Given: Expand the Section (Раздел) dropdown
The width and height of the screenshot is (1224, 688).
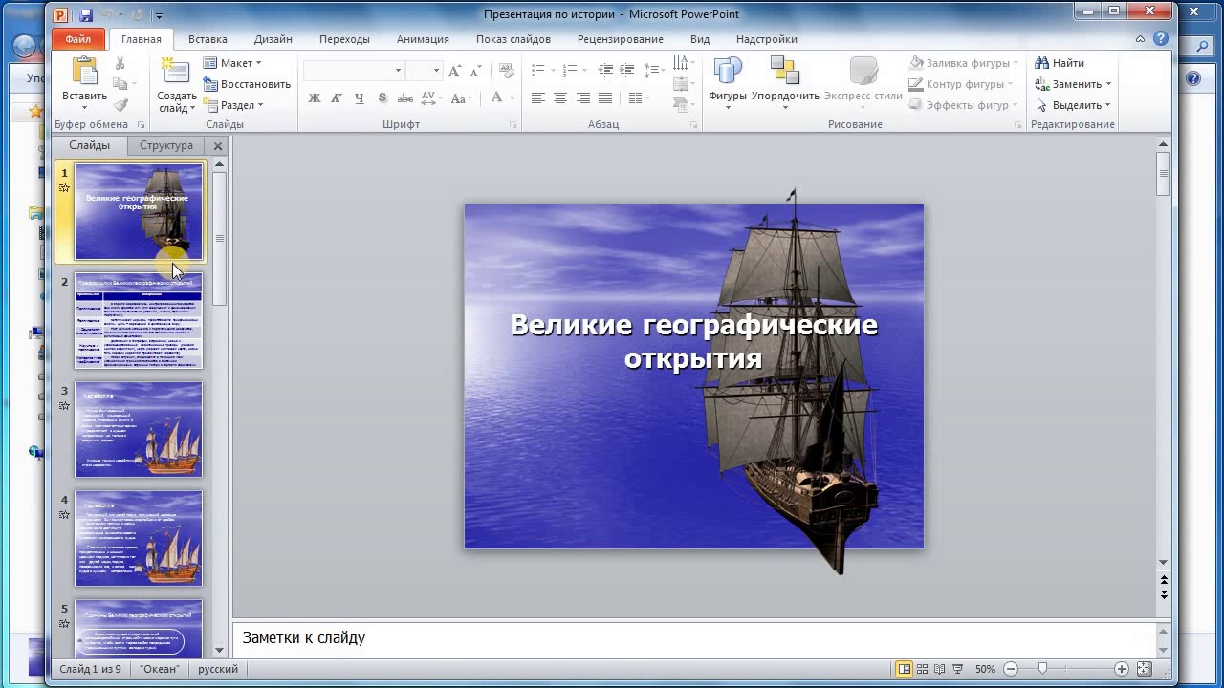Looking at the screenshot, I should click(233, 105).
